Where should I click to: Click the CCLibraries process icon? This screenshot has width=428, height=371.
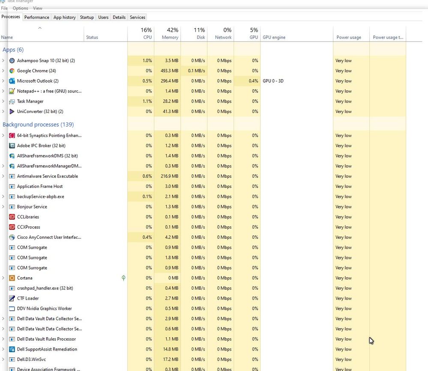point(12,217)
